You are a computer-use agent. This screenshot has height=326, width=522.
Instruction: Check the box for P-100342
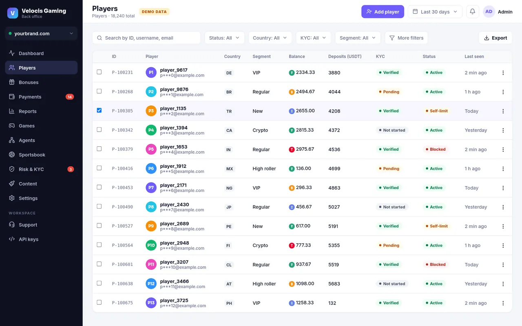99,130
